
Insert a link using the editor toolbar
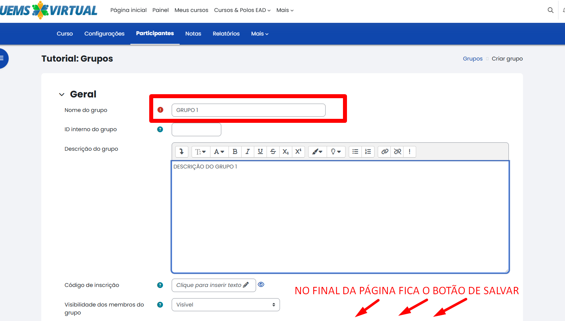pyautogui.click(x=384, y=151)
